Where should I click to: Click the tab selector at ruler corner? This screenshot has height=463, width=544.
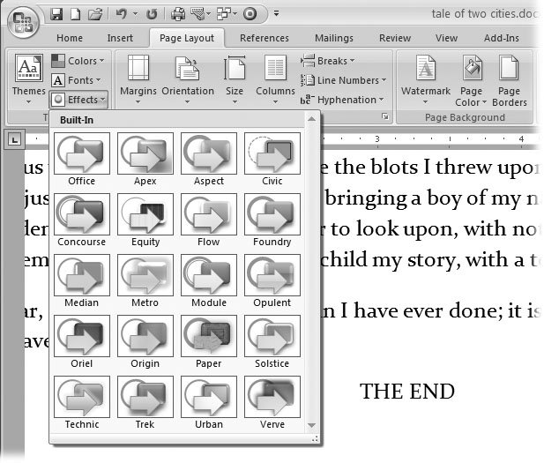pos(14,139)
